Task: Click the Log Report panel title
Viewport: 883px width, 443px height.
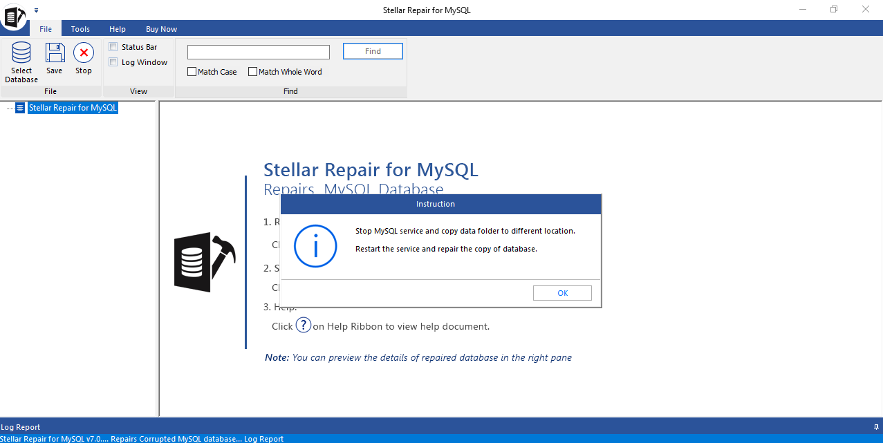Action: click(x=21, y=427)
